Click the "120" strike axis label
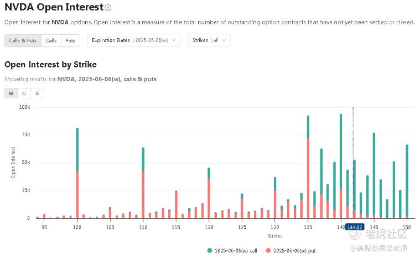This screenshot has width=415, height=258. click(x=209, y=227)
